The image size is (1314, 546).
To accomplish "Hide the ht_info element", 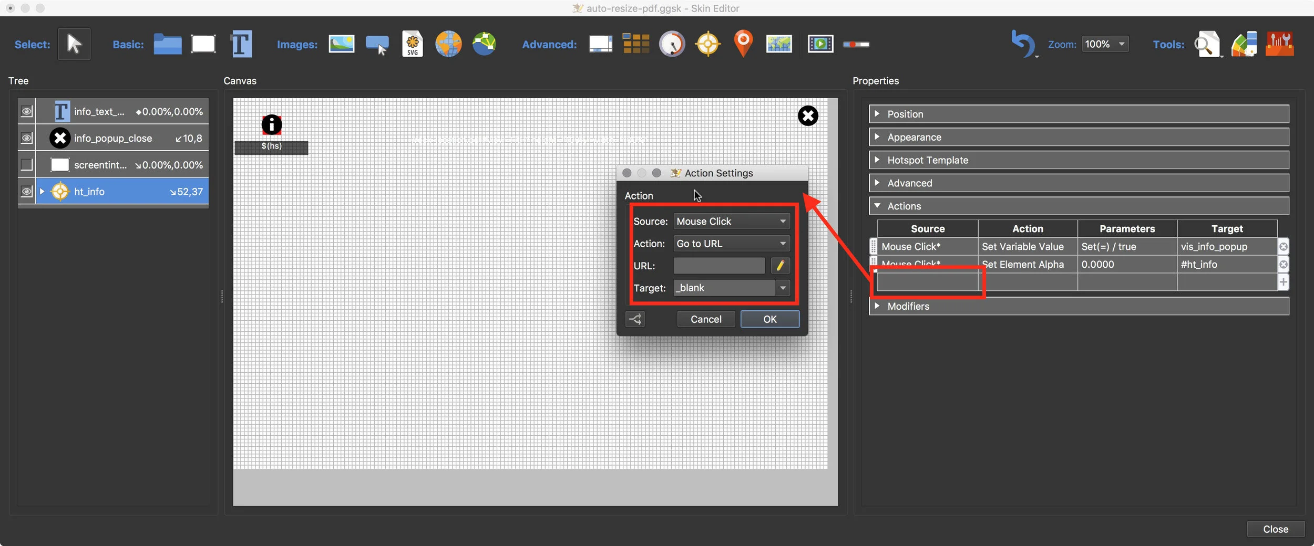I will [x=26, y=192].
